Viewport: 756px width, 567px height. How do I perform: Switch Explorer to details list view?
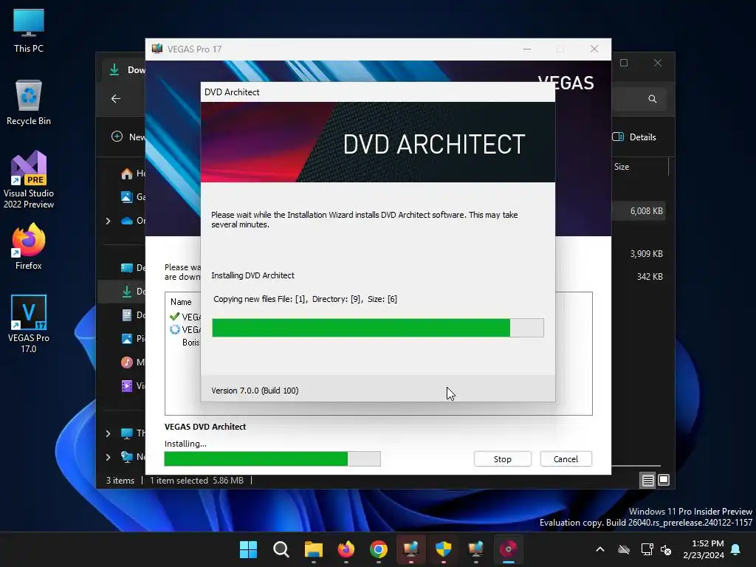point(648,480)
